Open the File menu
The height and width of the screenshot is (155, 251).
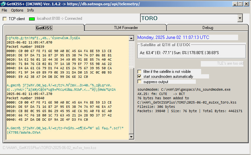coord(4,10)
